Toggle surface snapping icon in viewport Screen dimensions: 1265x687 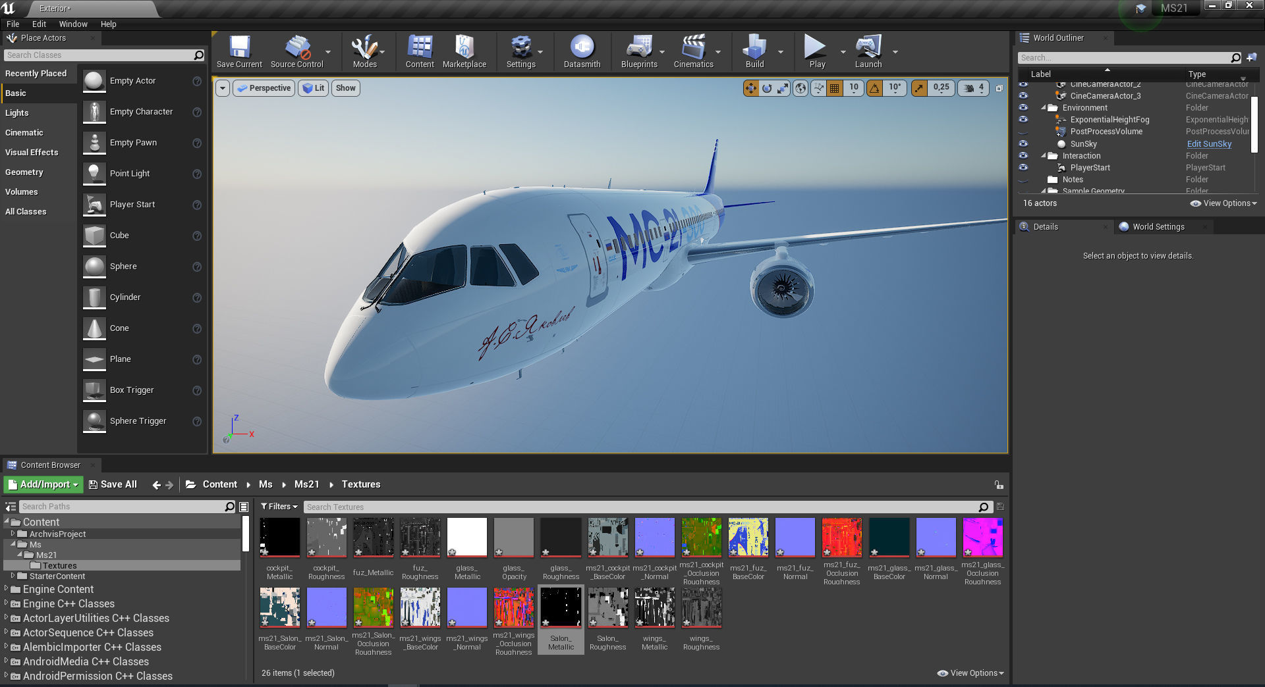[x=818, y=88]
